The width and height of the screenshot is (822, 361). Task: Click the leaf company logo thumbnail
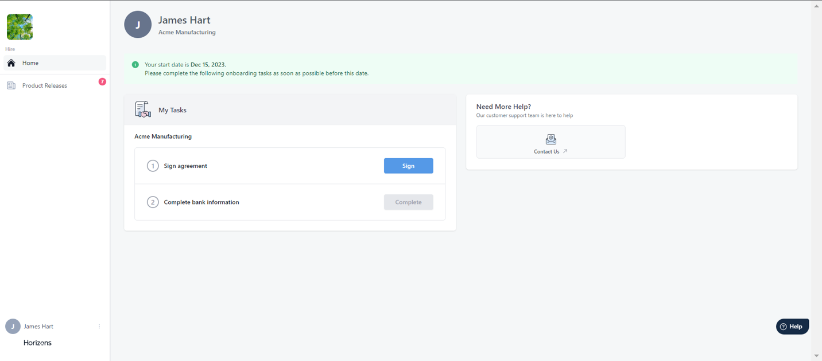coord(20,27)
